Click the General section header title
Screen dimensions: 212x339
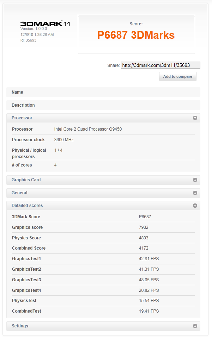click(19, 193)
